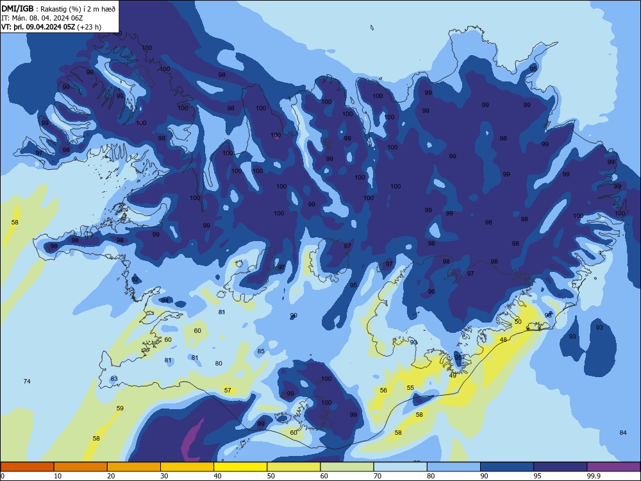Select the bright yellow 40–50 legend swatch
This screenshot has width=641, height=481.
point(240,467)
